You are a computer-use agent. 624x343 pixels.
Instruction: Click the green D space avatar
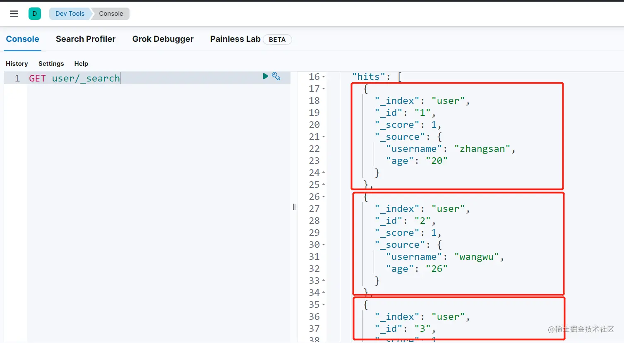click(x=35, y=14)
